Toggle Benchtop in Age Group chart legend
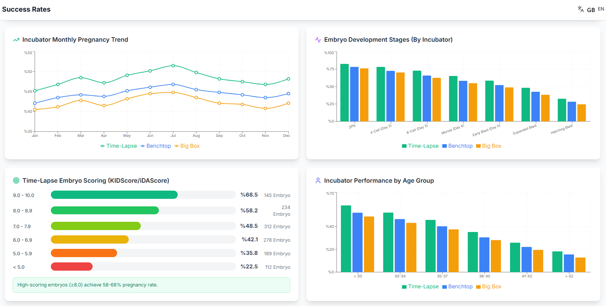606x306 pixels. coord(457,286)
